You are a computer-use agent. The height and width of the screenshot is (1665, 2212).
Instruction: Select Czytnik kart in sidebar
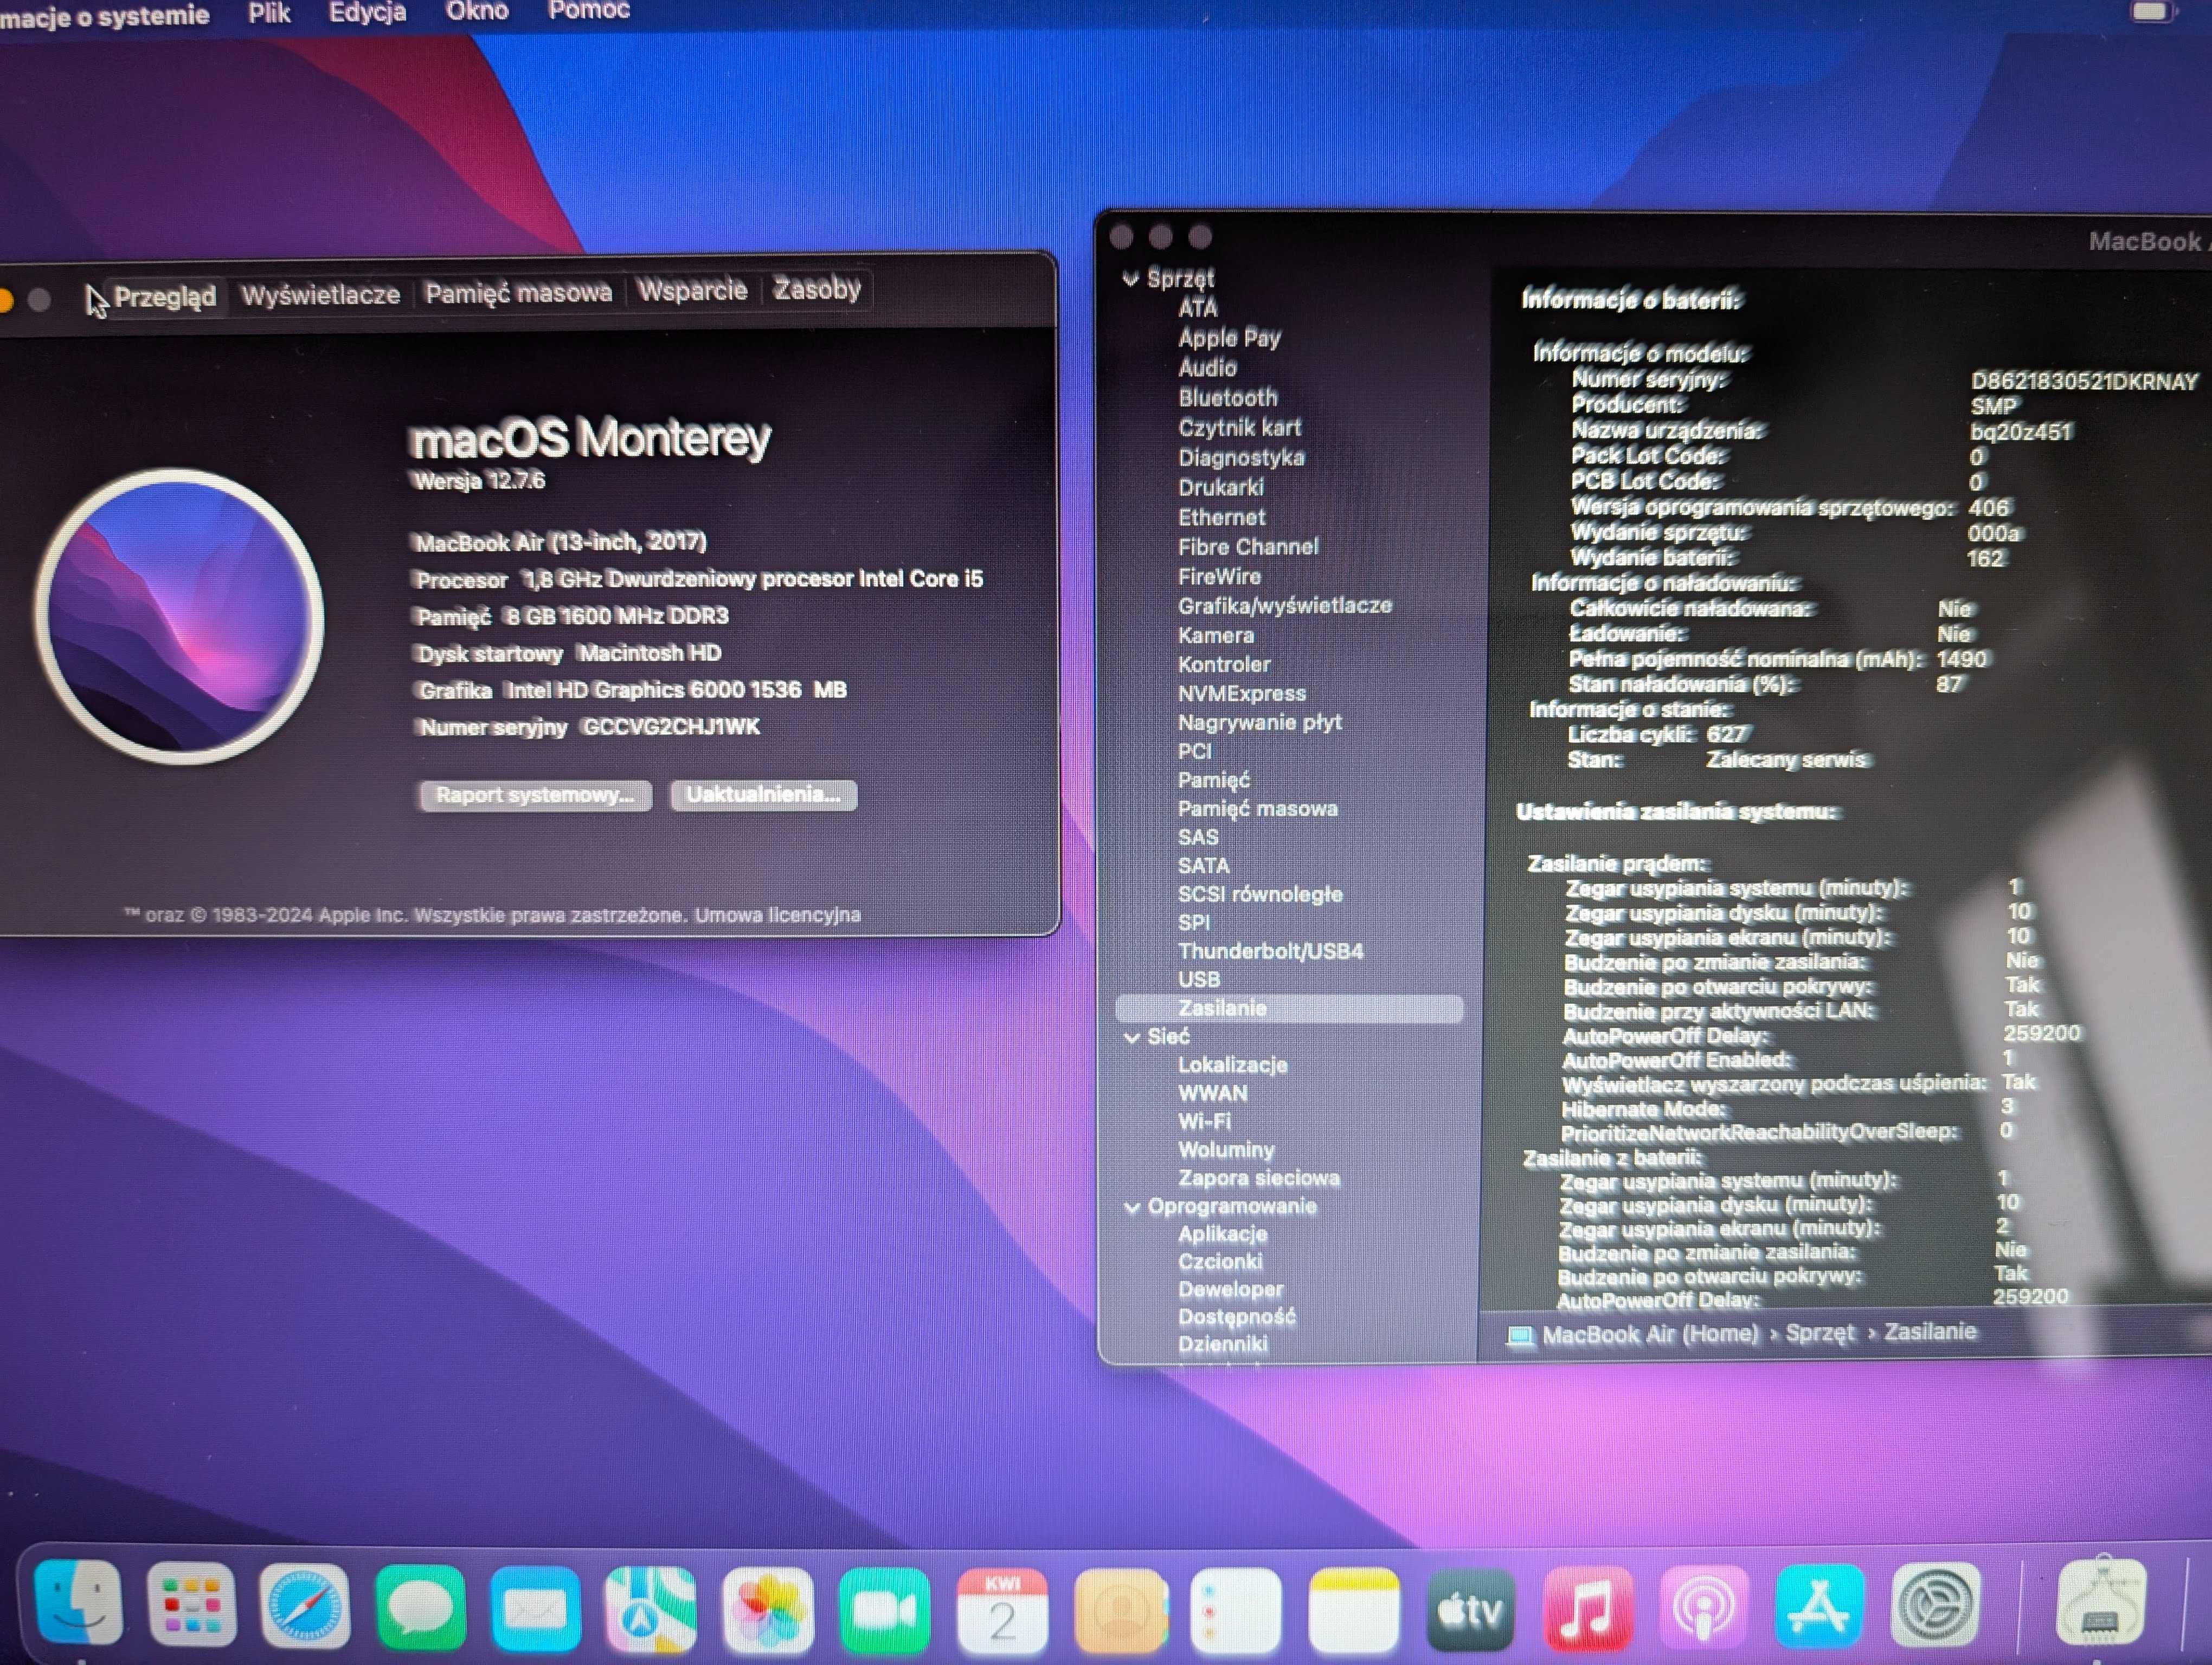coord(1239,428)
